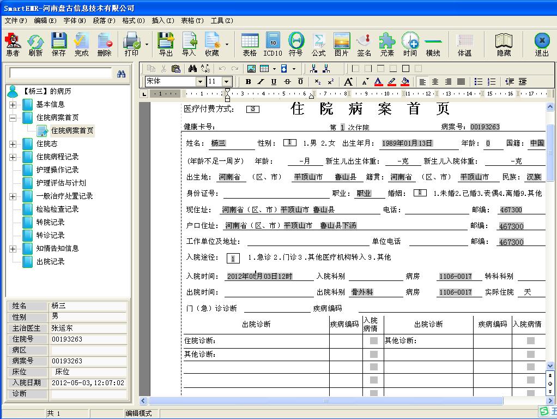Image resolution: width=557 pixels, height=419 pixels.
Task: Open the 文件(F) menu
Action: [16, 21]
